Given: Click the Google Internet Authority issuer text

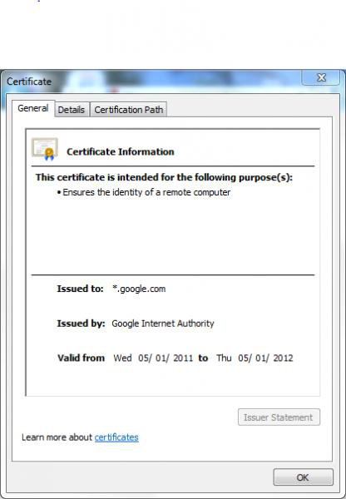Looking at the screenshot, I should point(163,324).
